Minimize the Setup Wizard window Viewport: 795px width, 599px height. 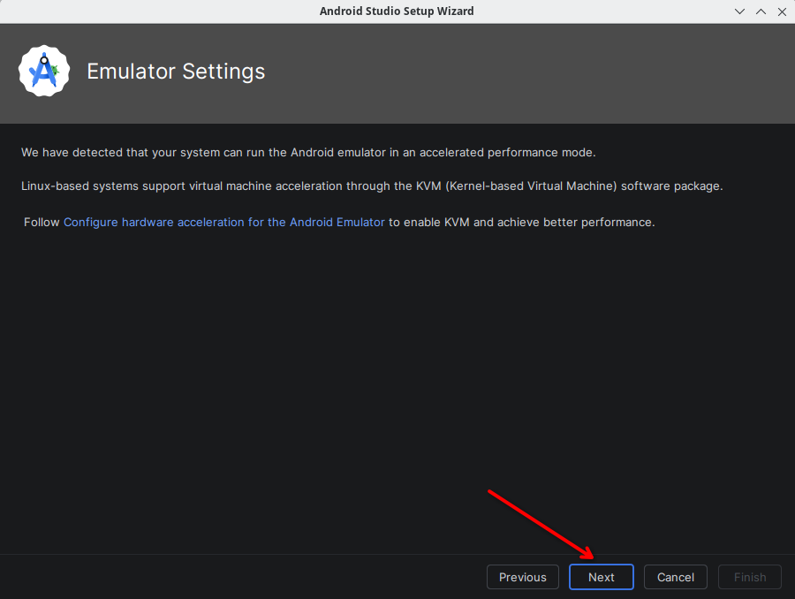click(x=739, y=11)
